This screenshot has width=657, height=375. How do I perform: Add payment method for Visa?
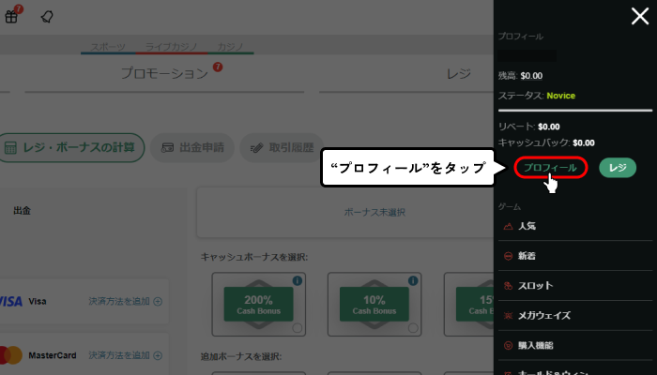coord(125,301)
